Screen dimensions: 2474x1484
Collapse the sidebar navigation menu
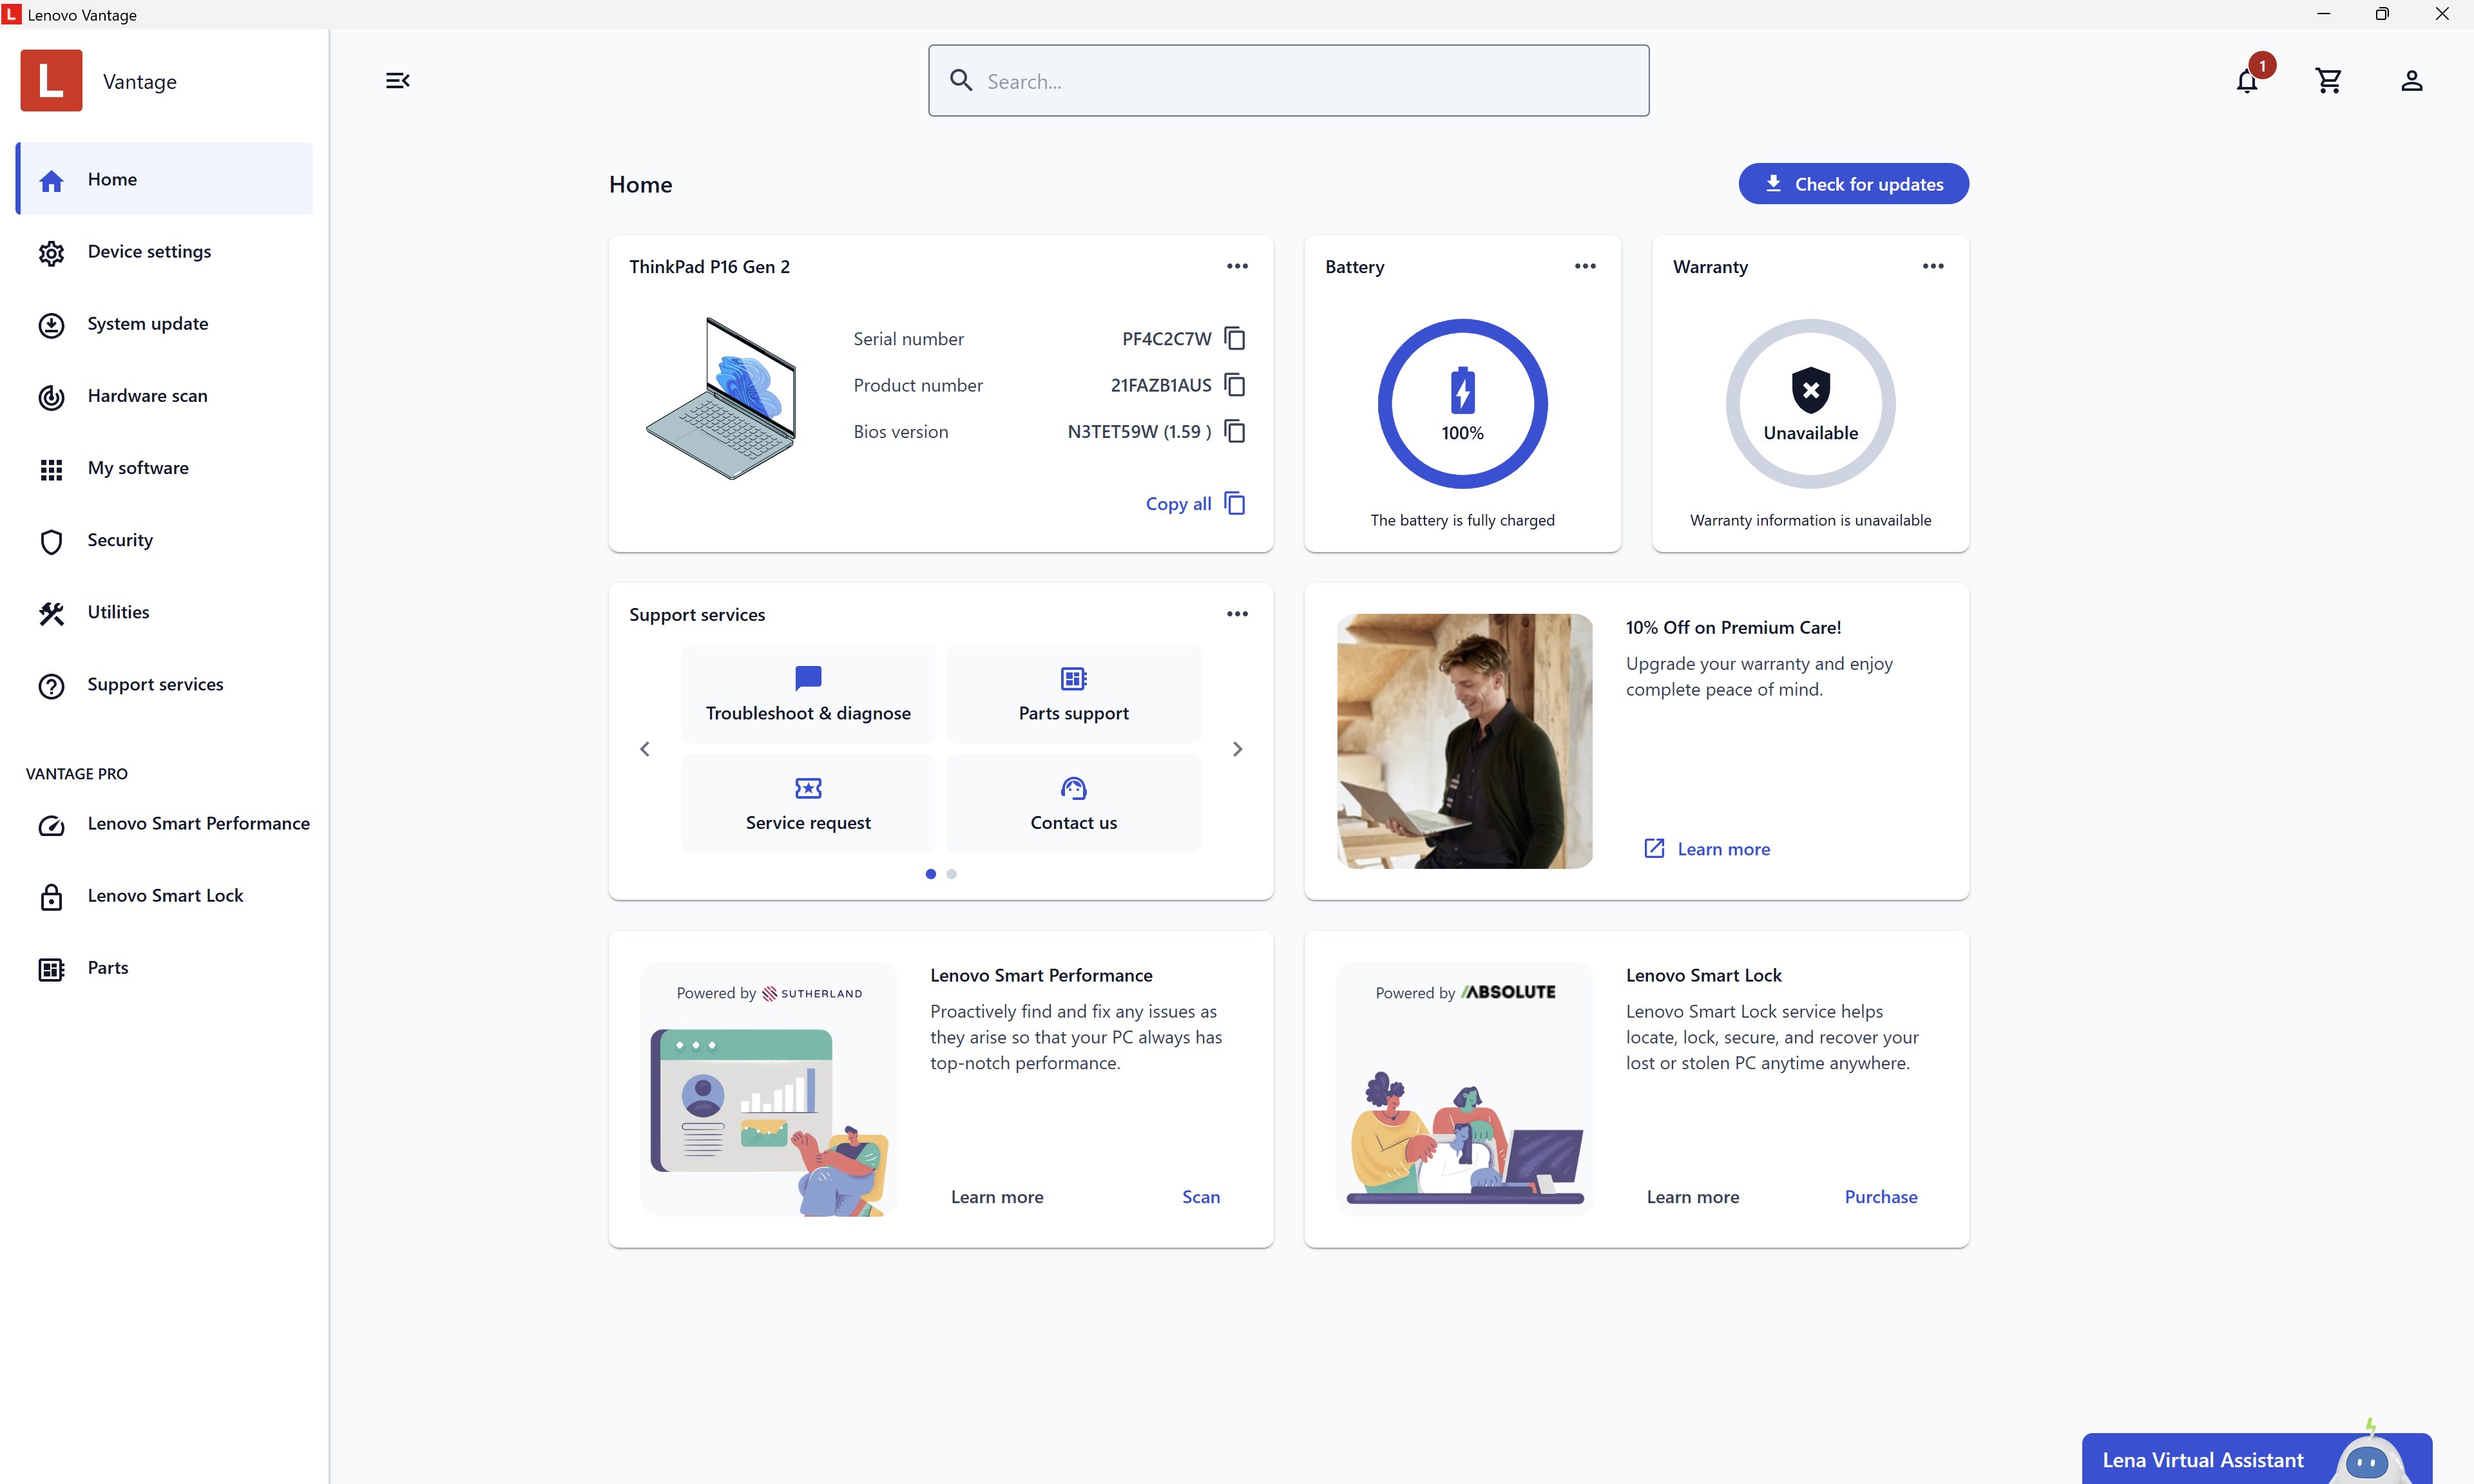tap(397, 81)
